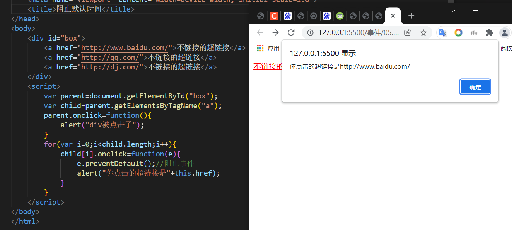Open a new browser tab
The image size is (512, 230).
coord(411,16)
